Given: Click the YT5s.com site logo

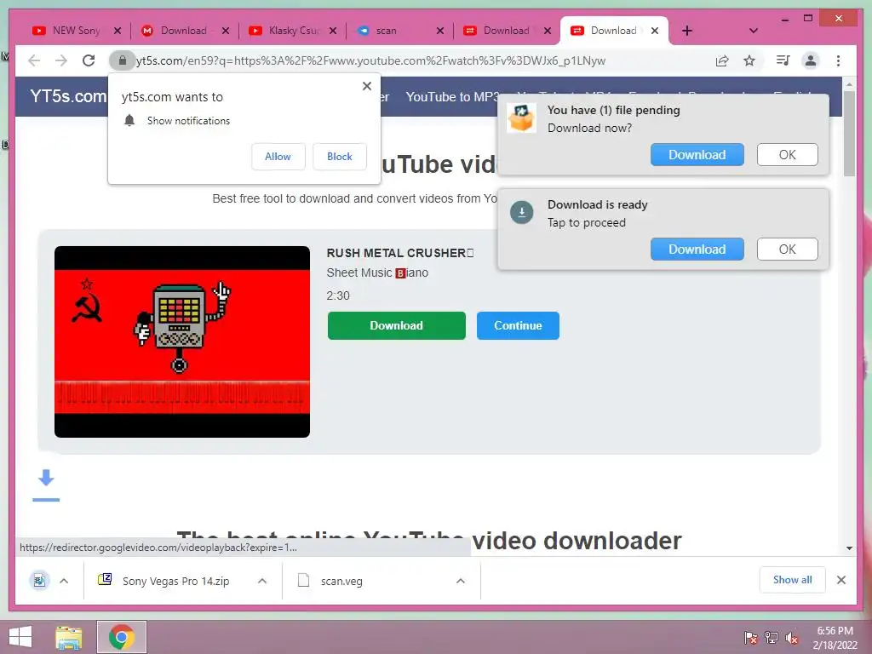Looking at the screenshot, I should coord(68,96).
